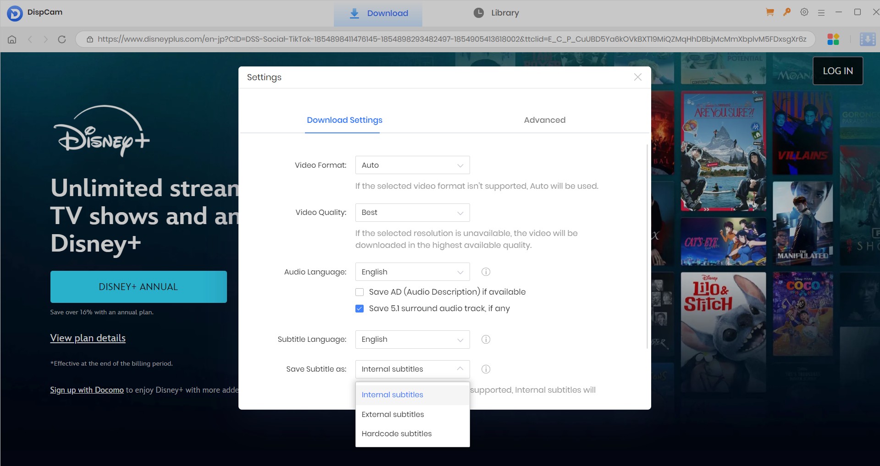Screen dimensions: 880x466
Task: Click the colorful apps grid icon
Action: [x=833, y=39]
